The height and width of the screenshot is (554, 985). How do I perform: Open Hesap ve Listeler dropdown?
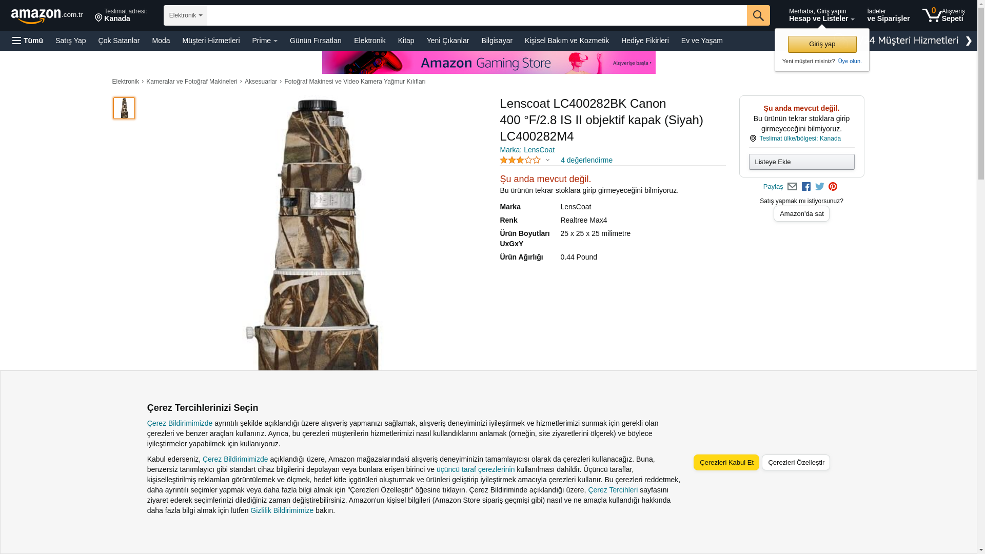821,15
